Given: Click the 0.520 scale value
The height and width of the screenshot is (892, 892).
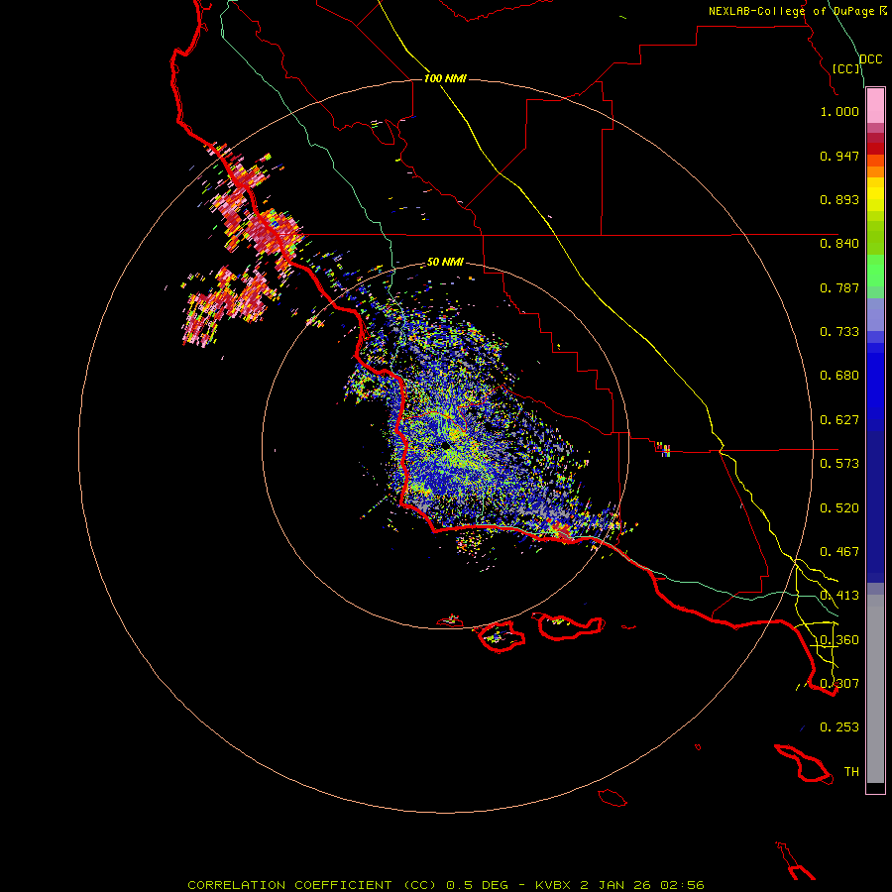Looking at the screenshot, I should 839,508.
